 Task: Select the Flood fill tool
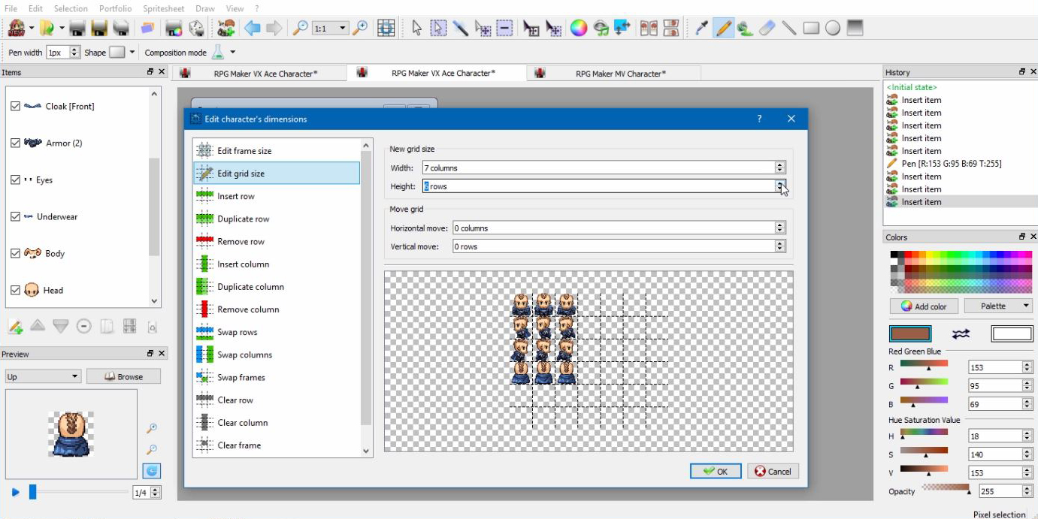point(744,29)
